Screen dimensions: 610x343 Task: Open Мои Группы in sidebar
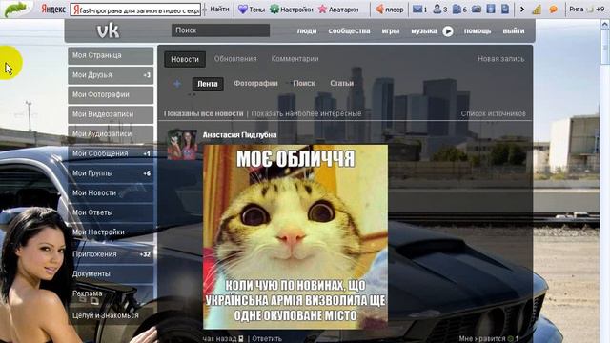(111, 173)
